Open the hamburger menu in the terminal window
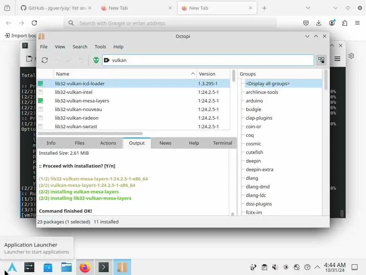Screen dimensions: 366x275 pyautogui.click(x=337, y=59)
